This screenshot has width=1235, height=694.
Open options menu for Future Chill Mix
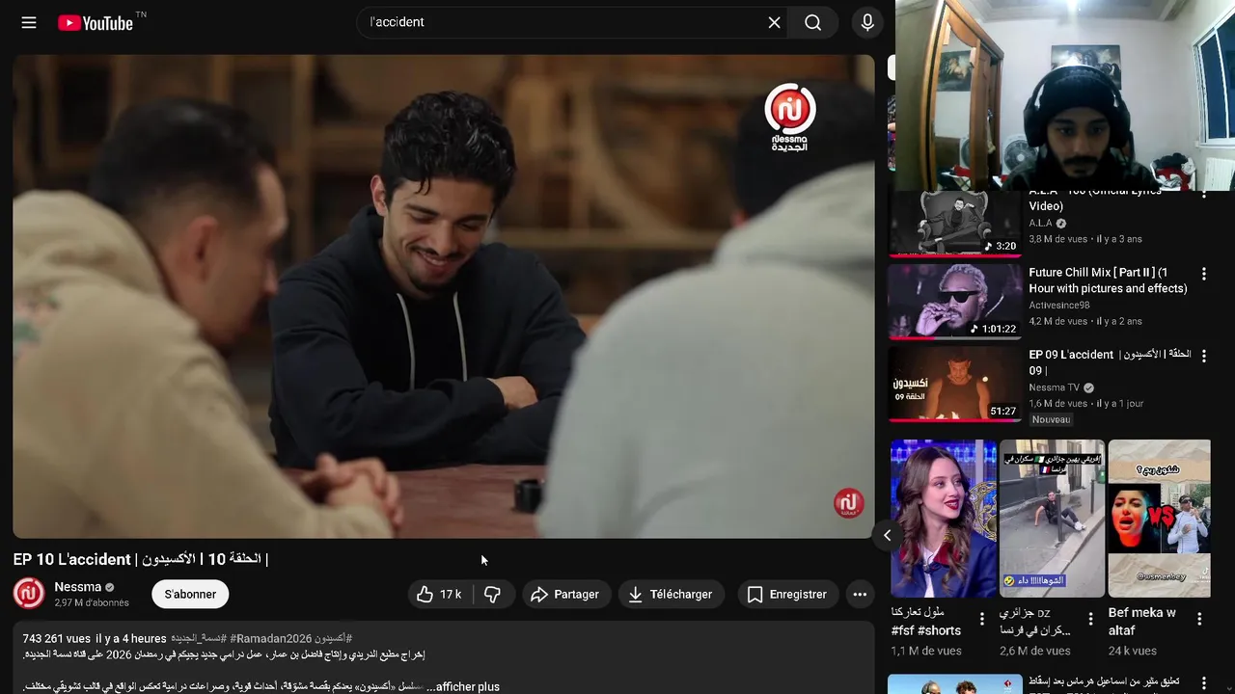point(1203,274)
